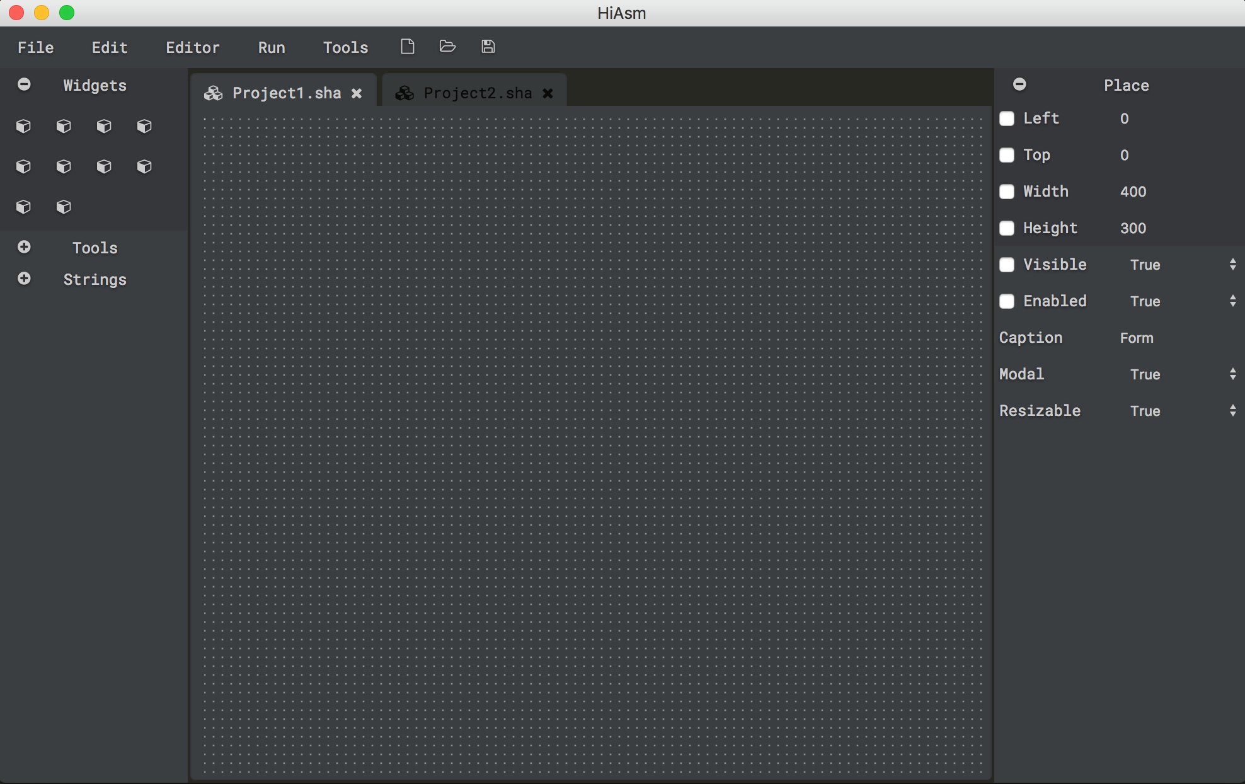Click the save disk toolbar icon
This screenshot has height=784, width=1245.
(x=488, y=47)
